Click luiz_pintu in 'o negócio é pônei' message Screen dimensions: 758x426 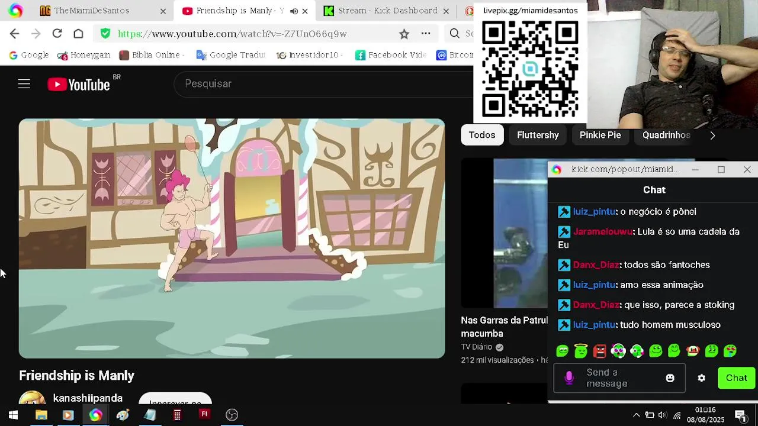point(594,211)
